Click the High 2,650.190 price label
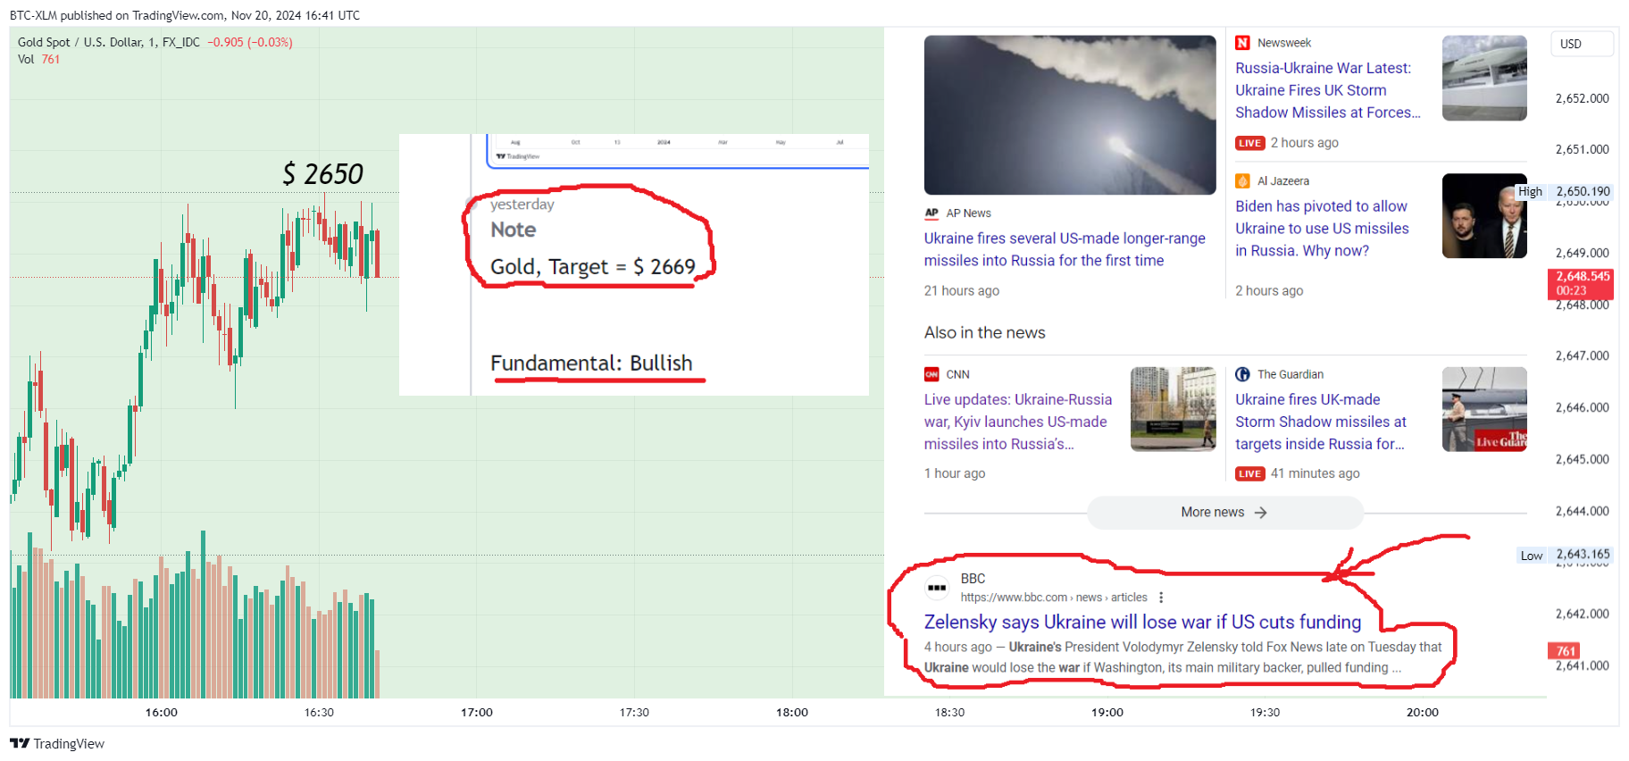This screenshot has height=761, width=1629. pos(1564,191)
